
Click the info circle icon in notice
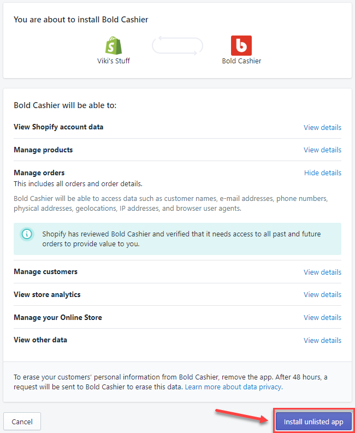[x=27, y=234]
